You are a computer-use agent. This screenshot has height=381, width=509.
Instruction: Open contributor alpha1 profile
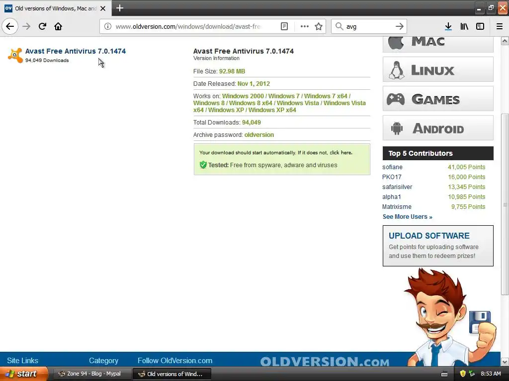392,196
